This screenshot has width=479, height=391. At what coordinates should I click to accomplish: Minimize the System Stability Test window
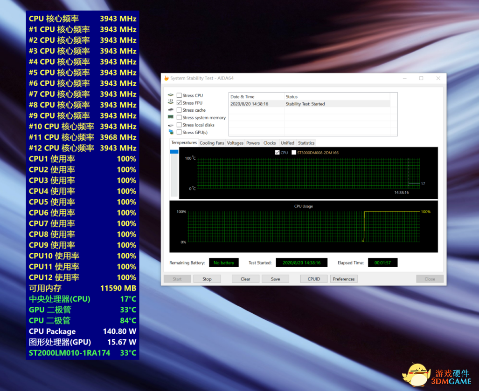[x=405, y=78]
